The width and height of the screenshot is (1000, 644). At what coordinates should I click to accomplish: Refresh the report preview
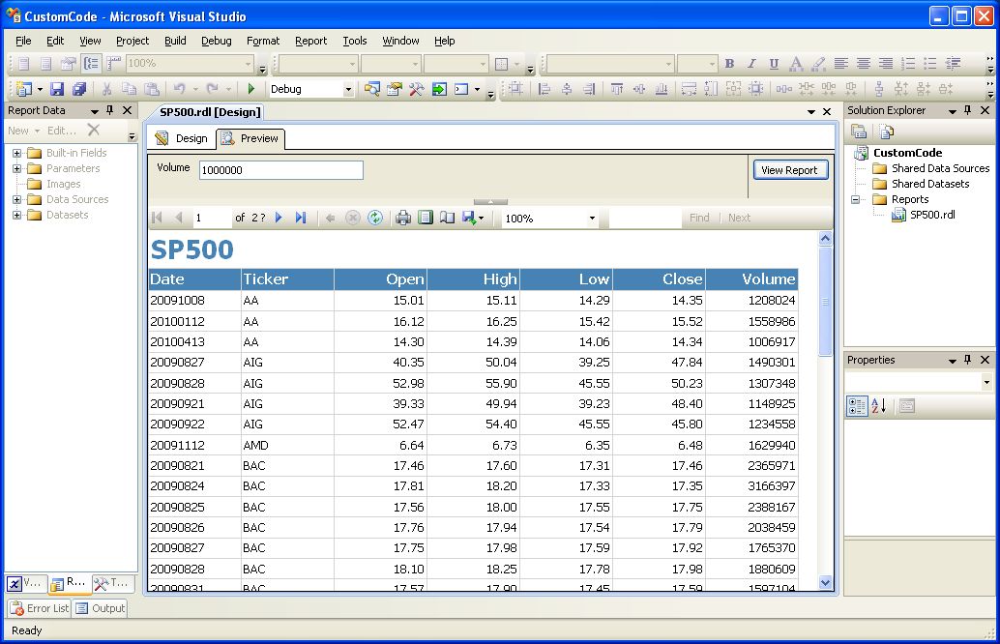tap(375, 219)
